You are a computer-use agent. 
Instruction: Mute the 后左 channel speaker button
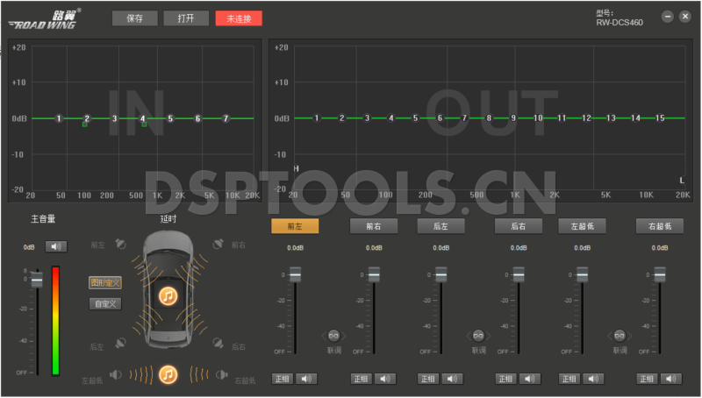point(452,379)
